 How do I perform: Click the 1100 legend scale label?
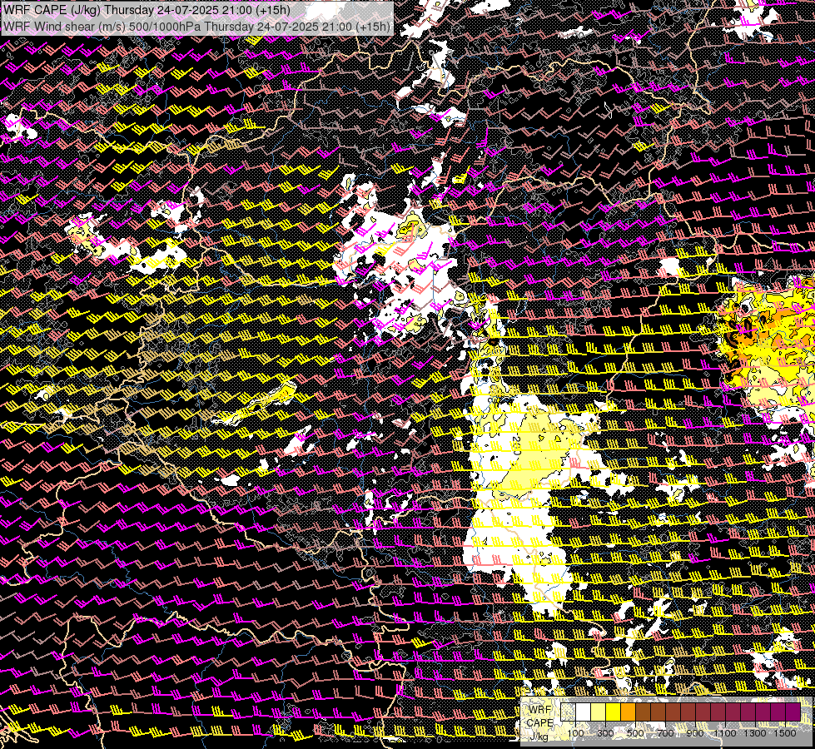[x=725, y=733]
